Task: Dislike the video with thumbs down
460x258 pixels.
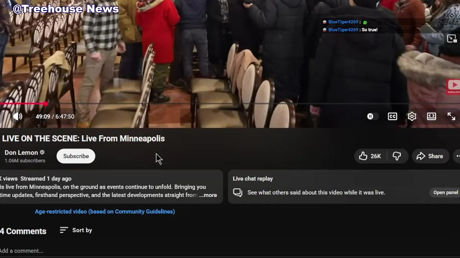Action: tap(397, 156)
